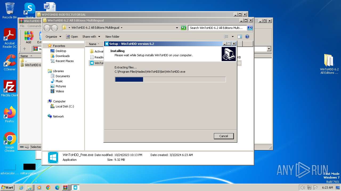Open Recent Places in navigation pane

point(64,61)
